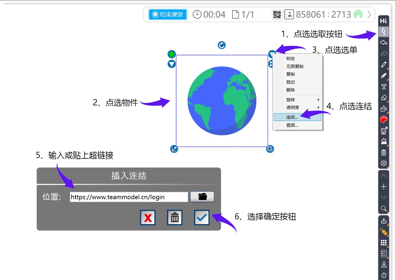This screenshot has height=280, width=395.
Task: Open the Shapes tool
Action: pos(383,108)
